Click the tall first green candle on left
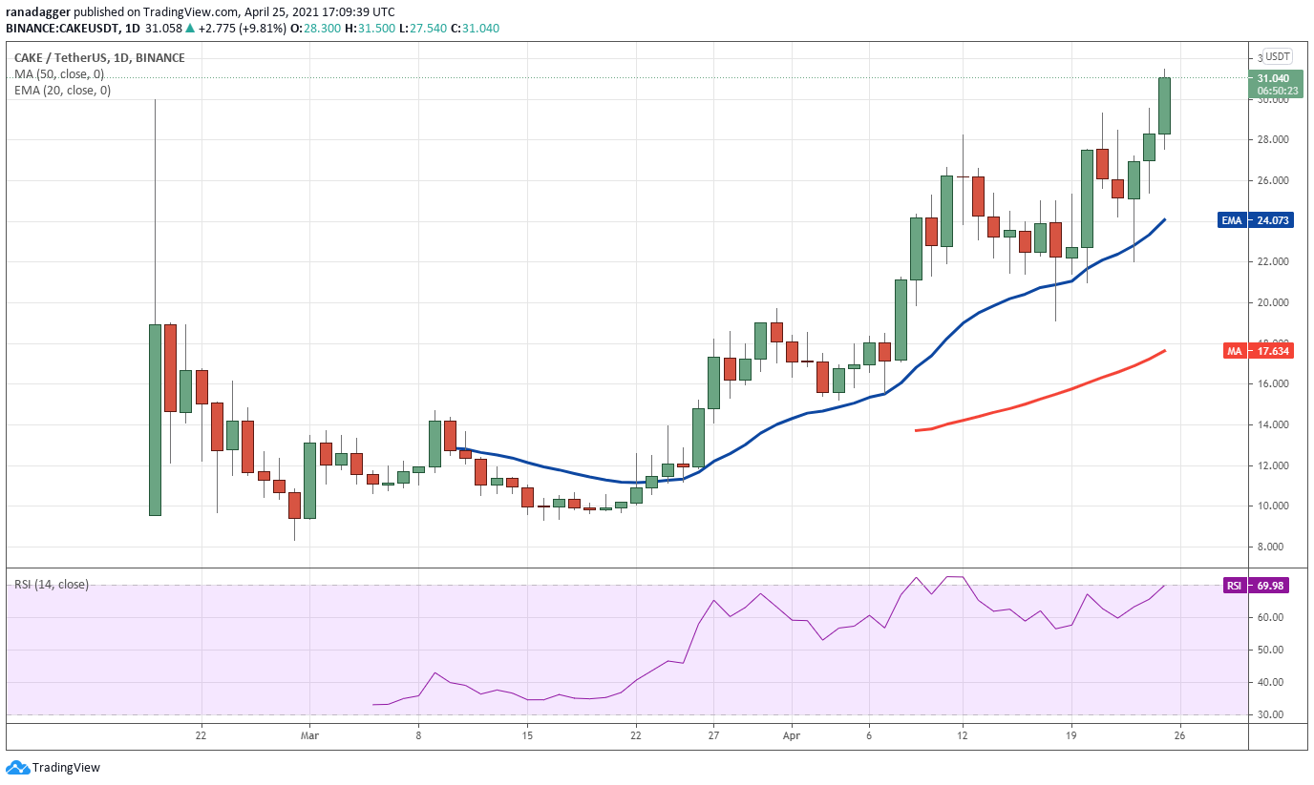Screen dimensions: 1314x785 coord(155,420)
